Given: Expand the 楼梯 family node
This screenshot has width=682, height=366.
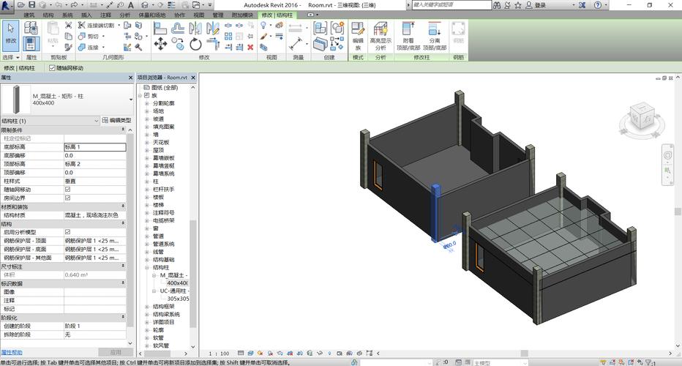Looking at the screenshot, I should point(146,205).
